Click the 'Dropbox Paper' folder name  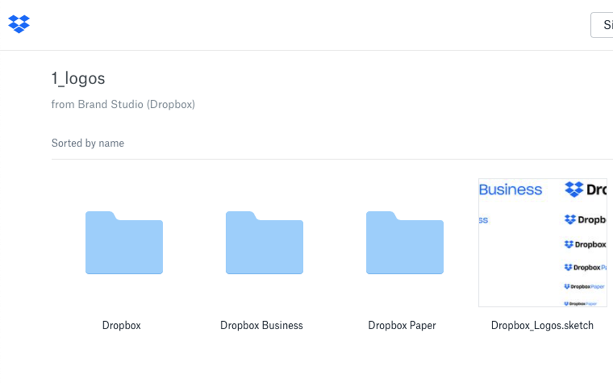tap(402, 326)
